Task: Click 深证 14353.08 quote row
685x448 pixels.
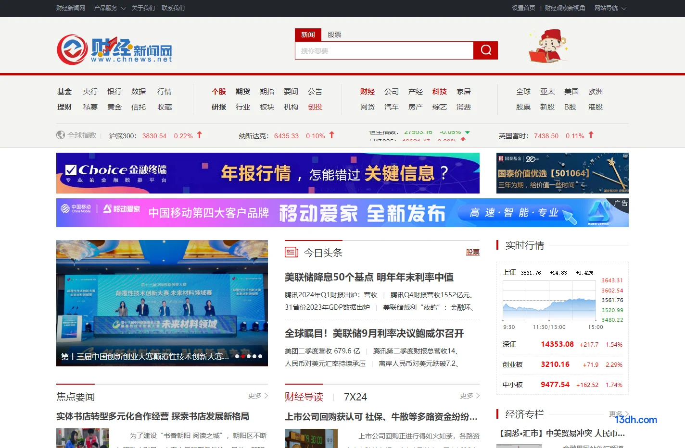Action: click(562, 344)
